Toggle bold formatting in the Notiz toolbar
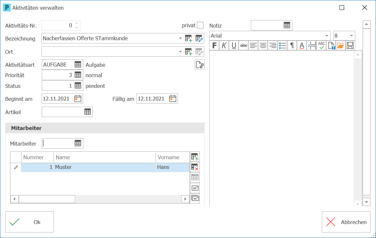The image size is (376, 238). (214, 45)
